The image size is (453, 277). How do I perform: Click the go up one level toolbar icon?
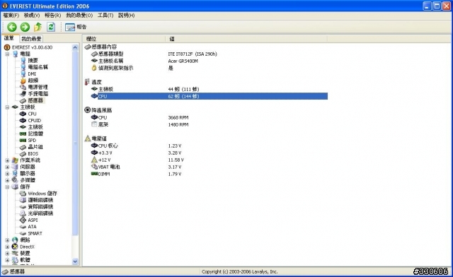(38, 27)
